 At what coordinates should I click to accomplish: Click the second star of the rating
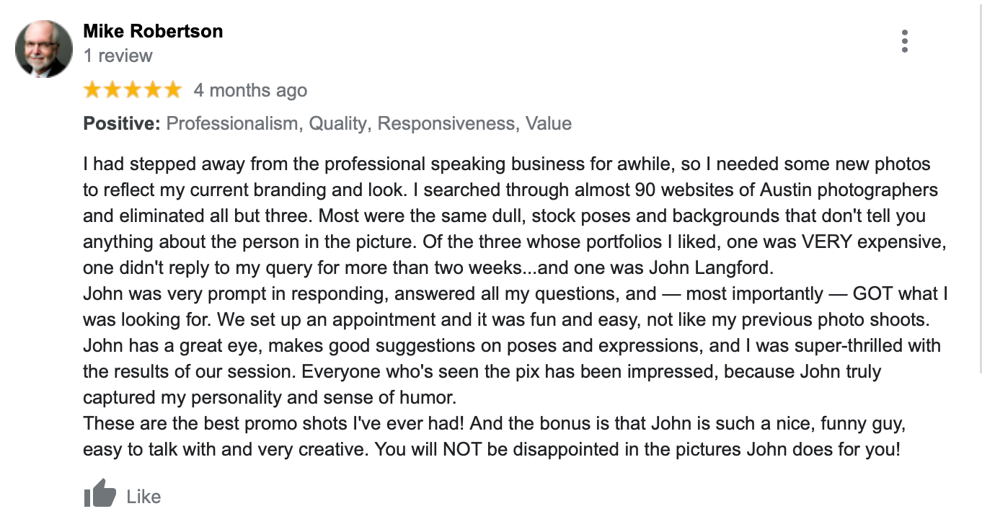(112, 90)
